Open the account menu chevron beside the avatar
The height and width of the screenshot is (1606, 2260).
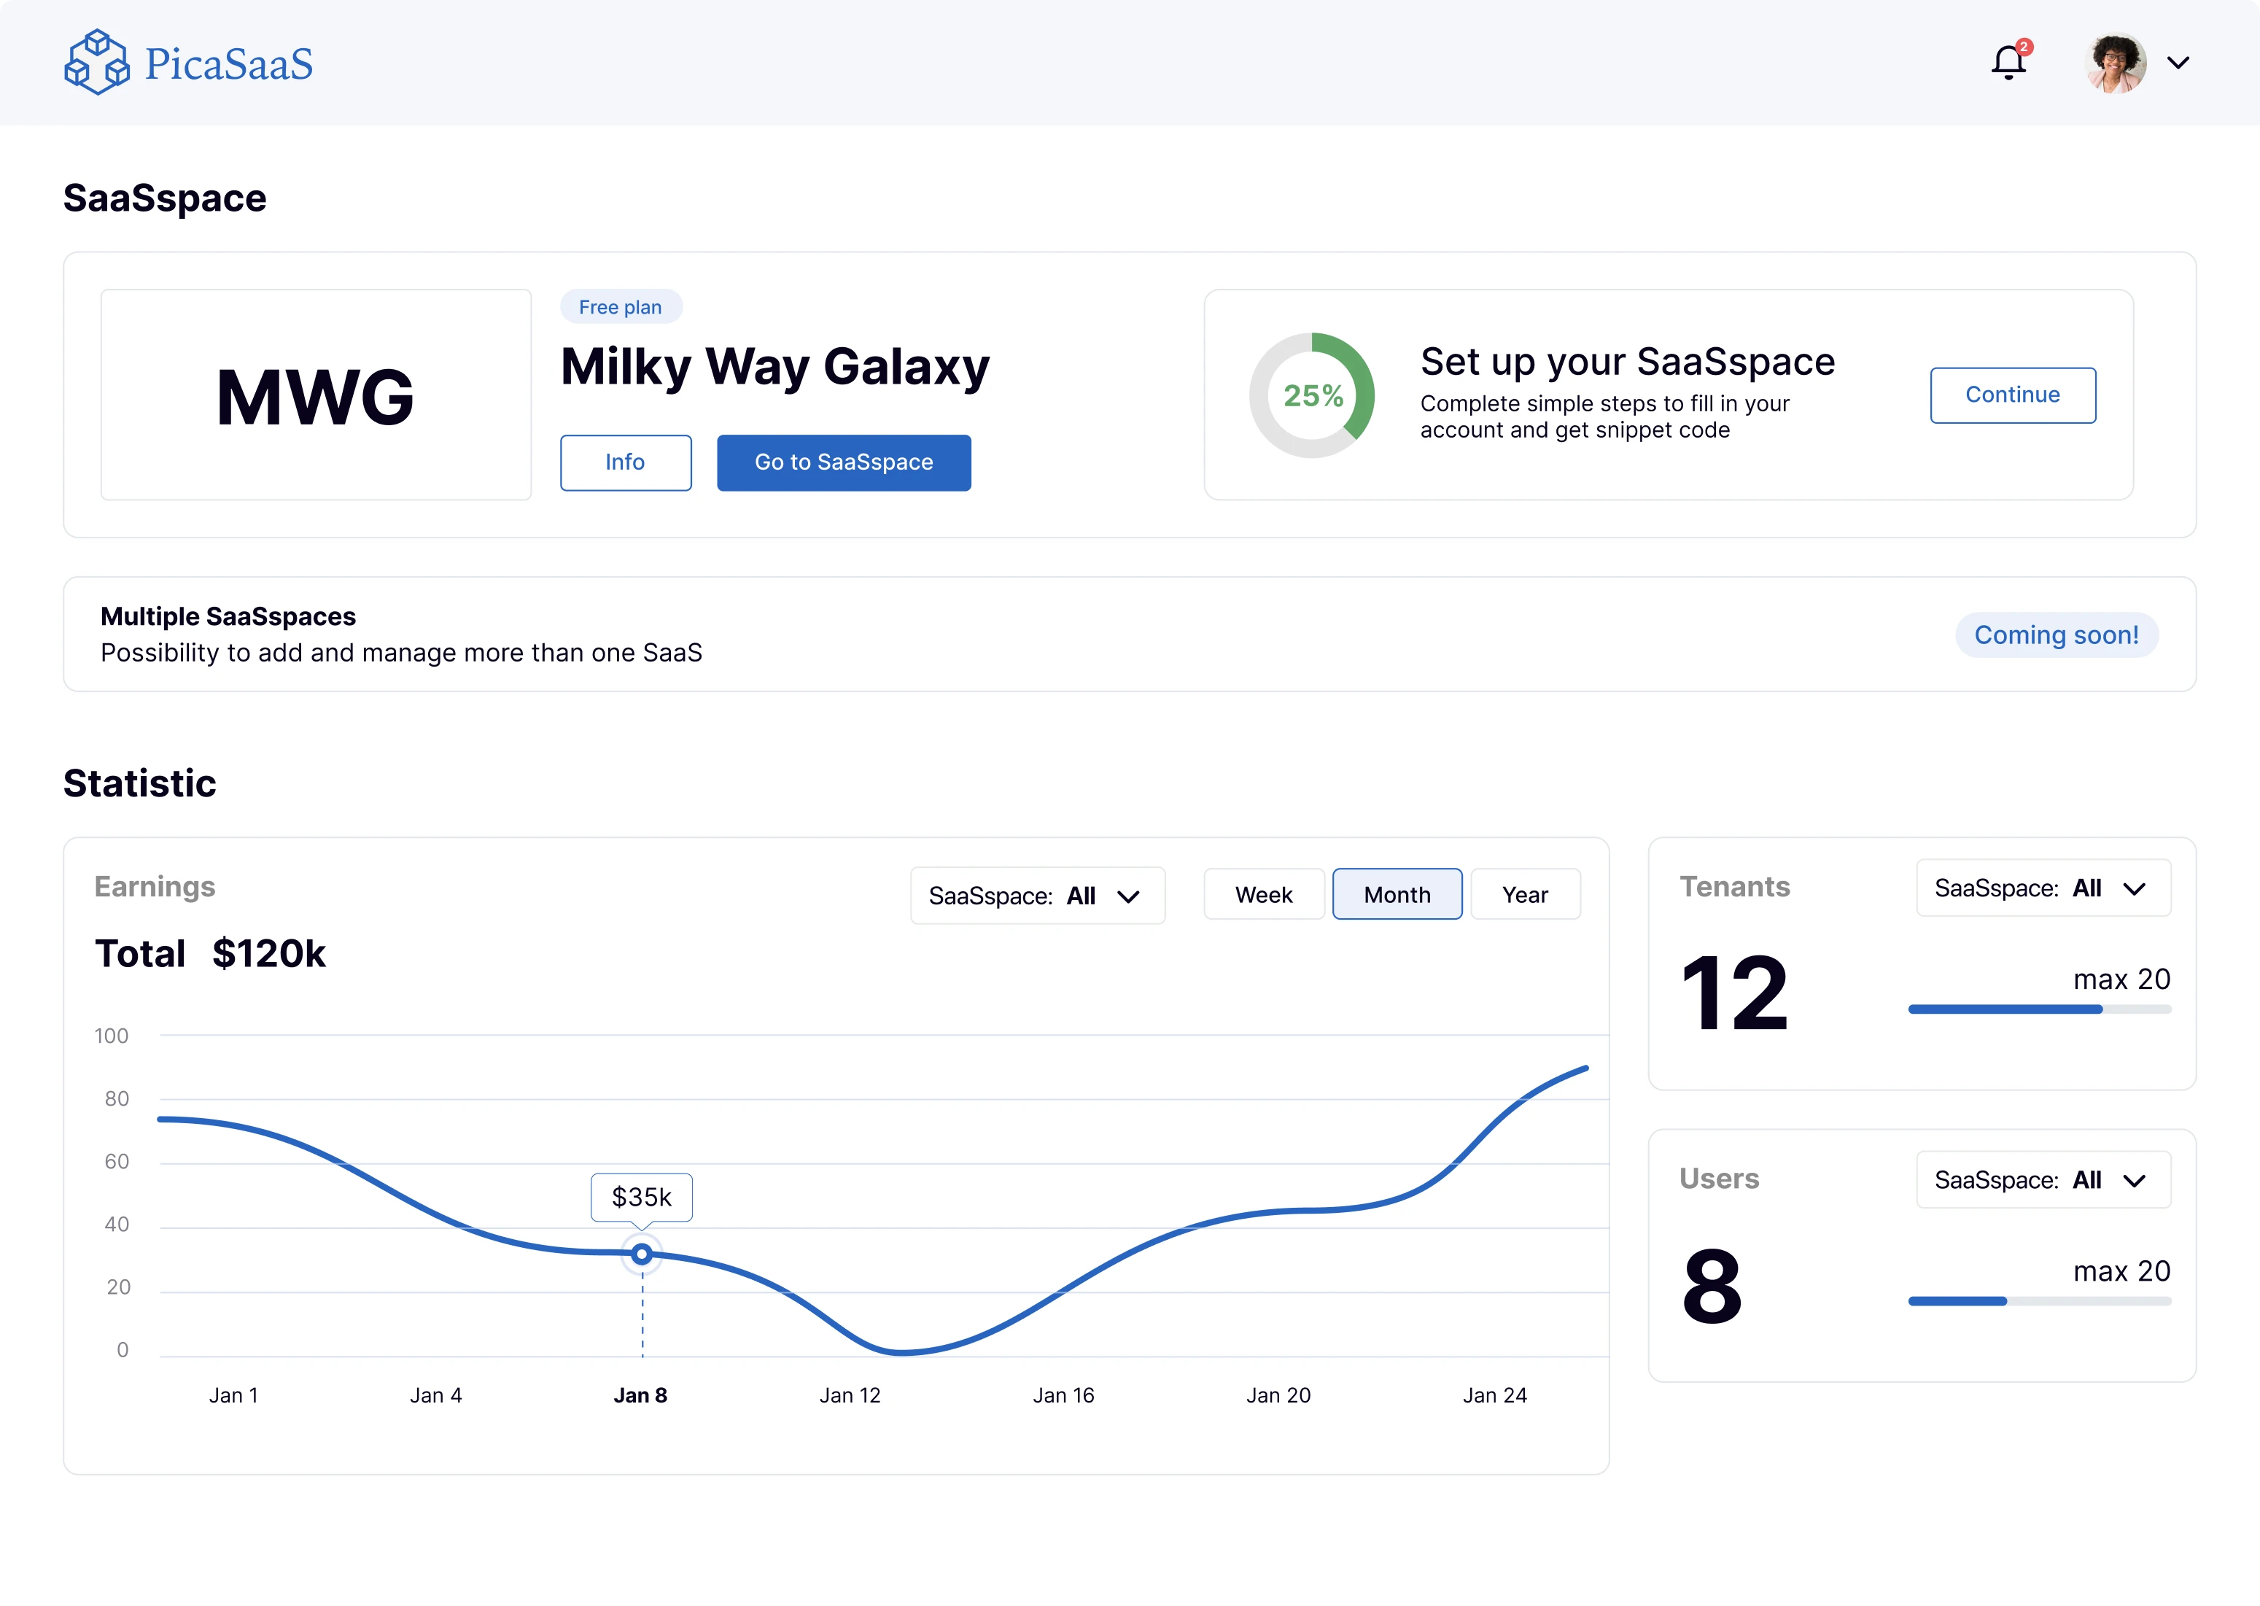[x=2179, y=62]
